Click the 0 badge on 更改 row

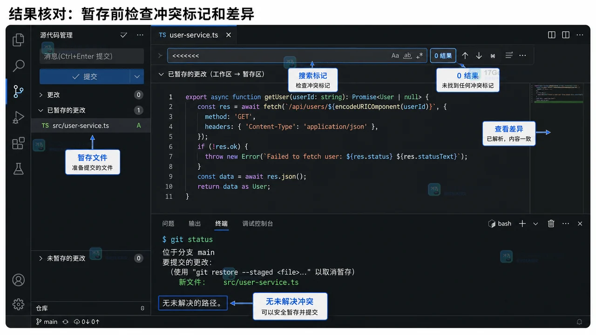(x=138, y=95)
